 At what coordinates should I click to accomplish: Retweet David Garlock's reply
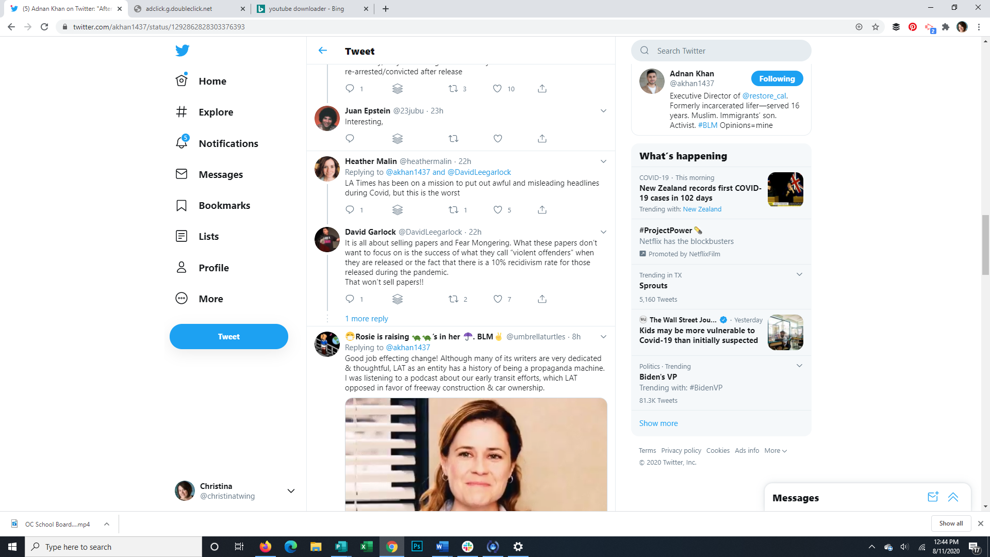(453, 299)
